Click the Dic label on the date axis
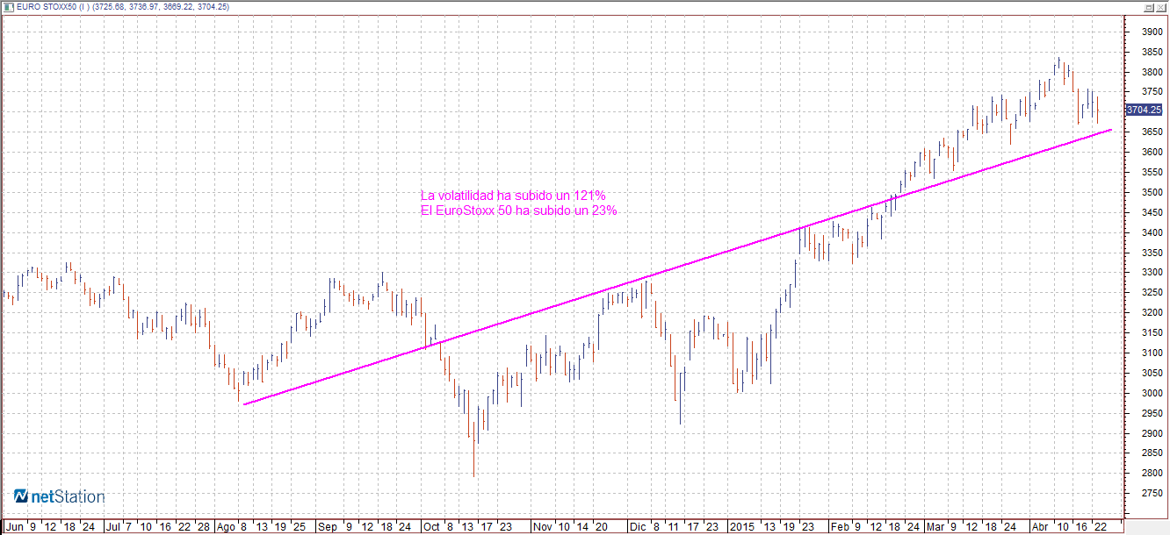The width and height of the screenshot is (1170, 535). tap(637, 527)
